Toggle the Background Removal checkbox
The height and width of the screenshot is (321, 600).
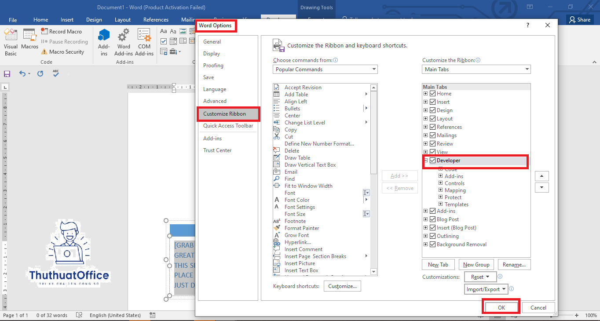433,244
